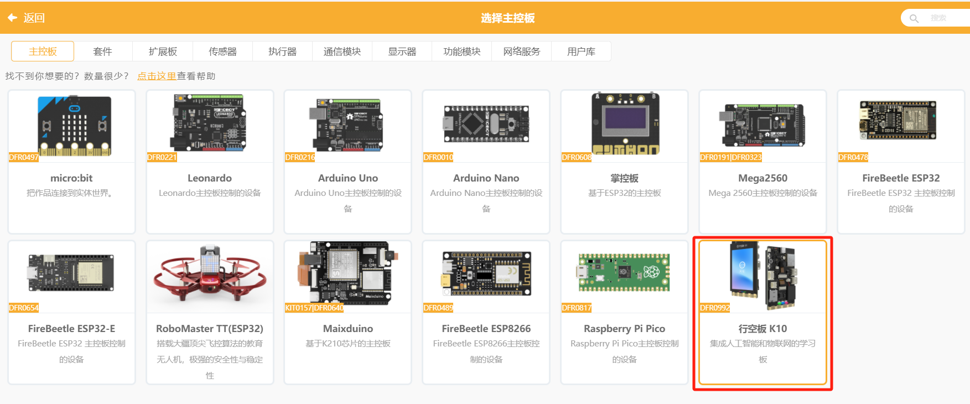Image resolution: width=970 pixels, height=404 pixels.
Task: Click the 掌控板 title text
Action: [x=625, y=178]
